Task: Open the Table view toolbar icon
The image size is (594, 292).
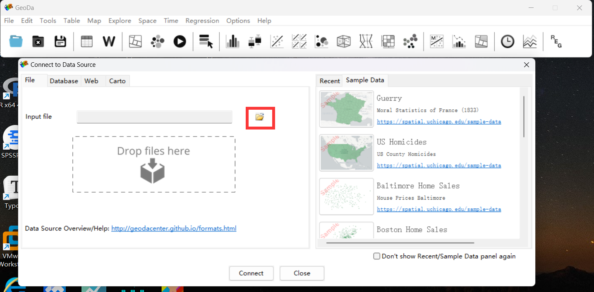Action: (87, 41)
